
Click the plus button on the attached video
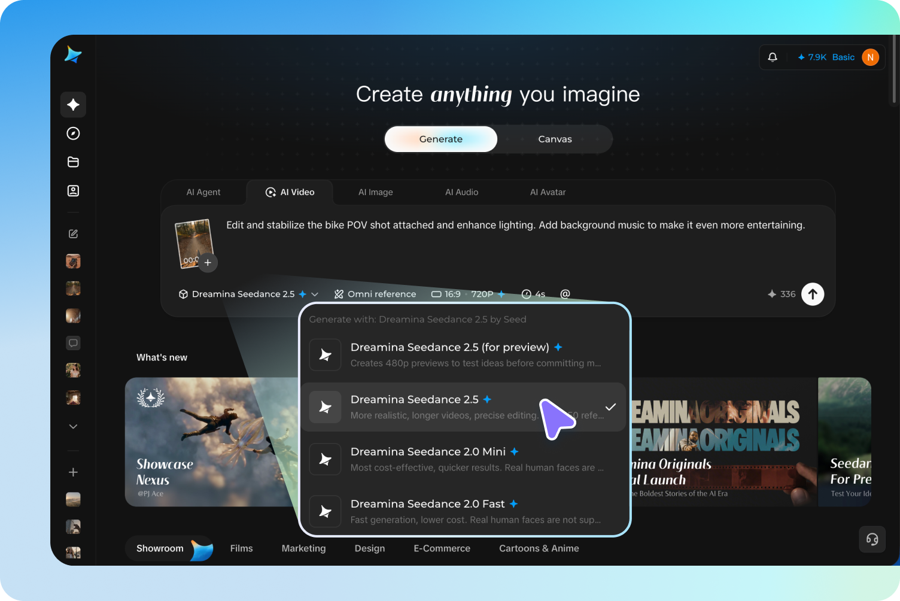tap(208, 263)
